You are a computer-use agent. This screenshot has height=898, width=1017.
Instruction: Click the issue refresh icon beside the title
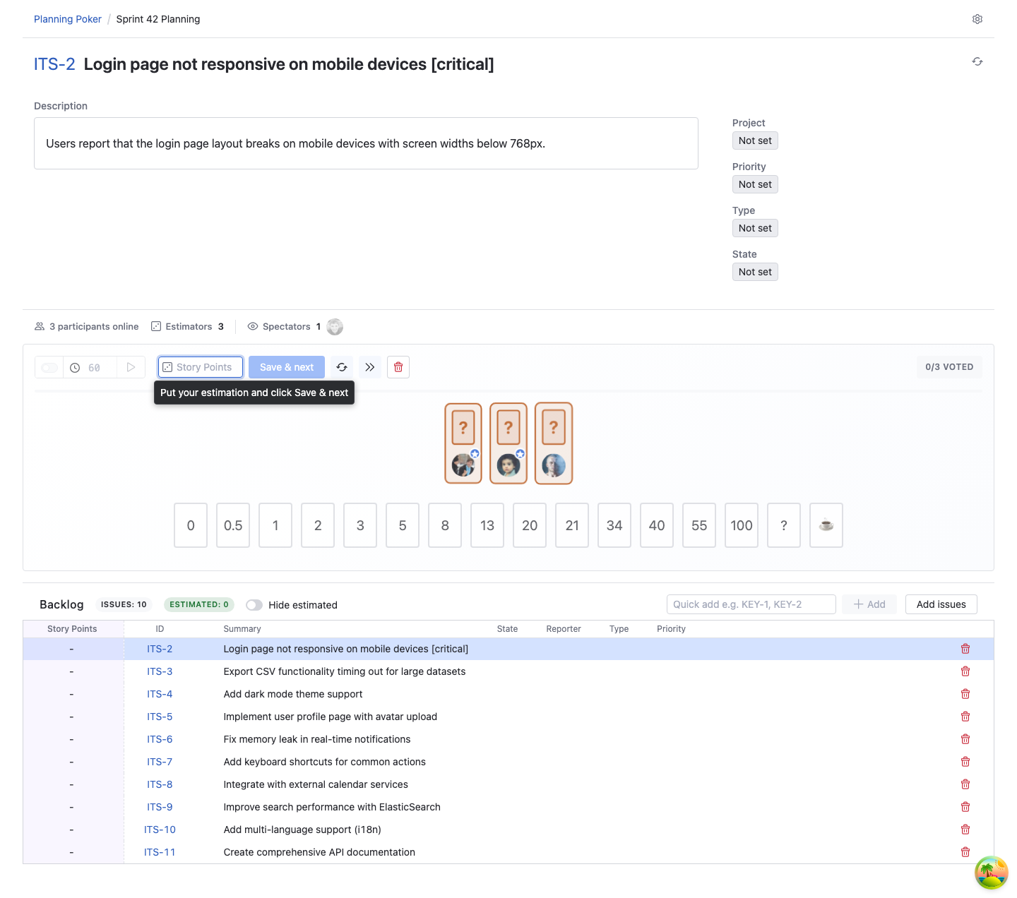coord(977,61)
